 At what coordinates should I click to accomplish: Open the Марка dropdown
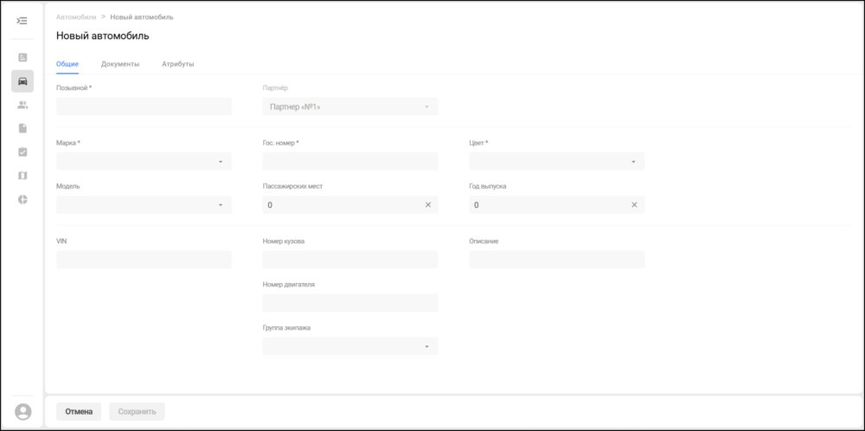144,162
